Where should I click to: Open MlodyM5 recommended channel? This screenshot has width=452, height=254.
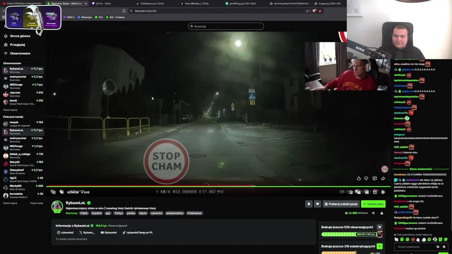pos(23,187)
